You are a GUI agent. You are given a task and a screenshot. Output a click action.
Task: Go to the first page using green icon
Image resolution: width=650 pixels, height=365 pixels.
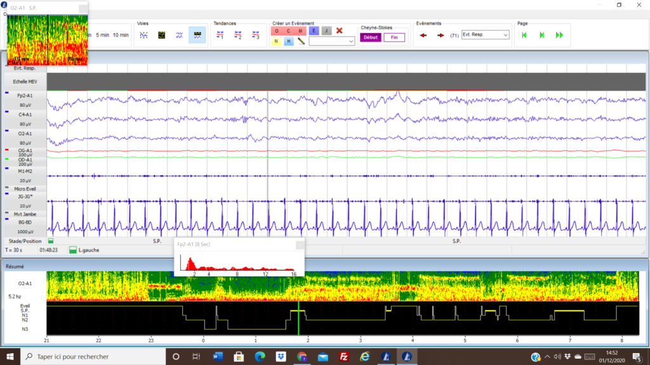524,35
